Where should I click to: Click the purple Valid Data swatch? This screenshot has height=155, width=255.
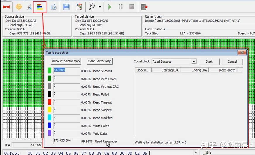click(50, 133)
